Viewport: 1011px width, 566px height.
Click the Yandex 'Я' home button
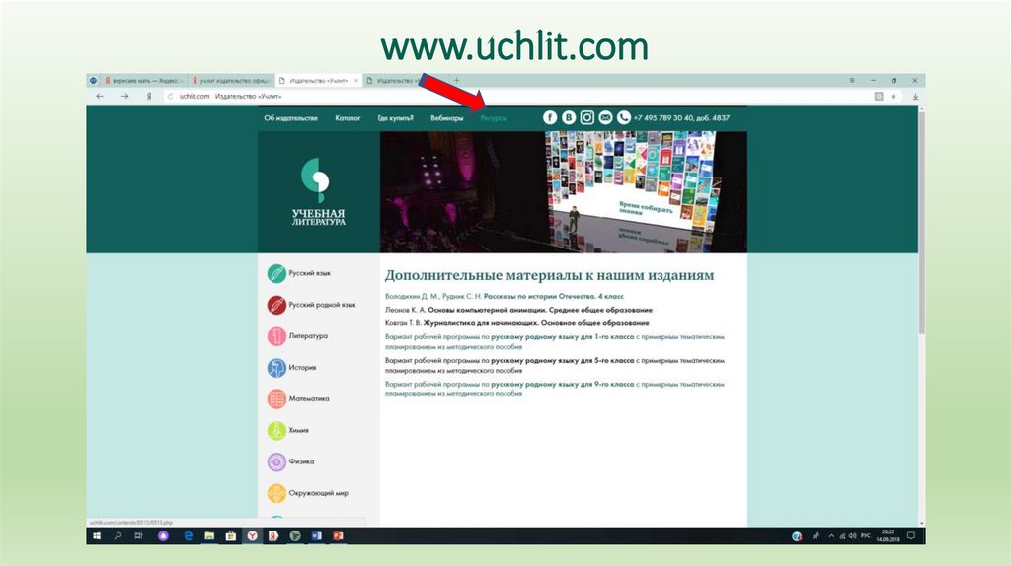pyautogui.click(x=149, y=96)
